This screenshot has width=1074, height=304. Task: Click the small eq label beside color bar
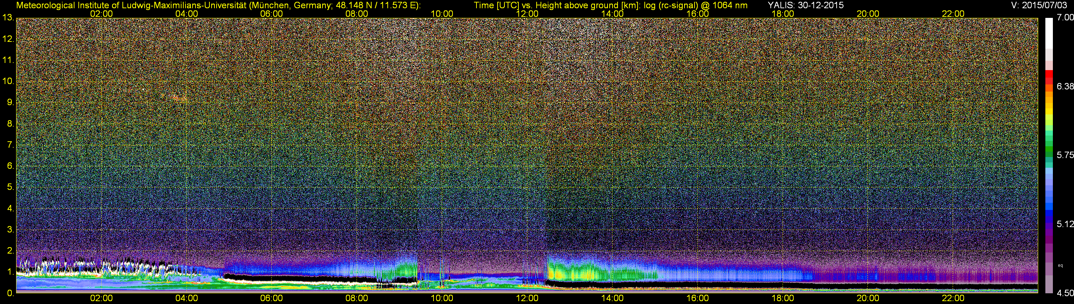tap(1060, 265)
